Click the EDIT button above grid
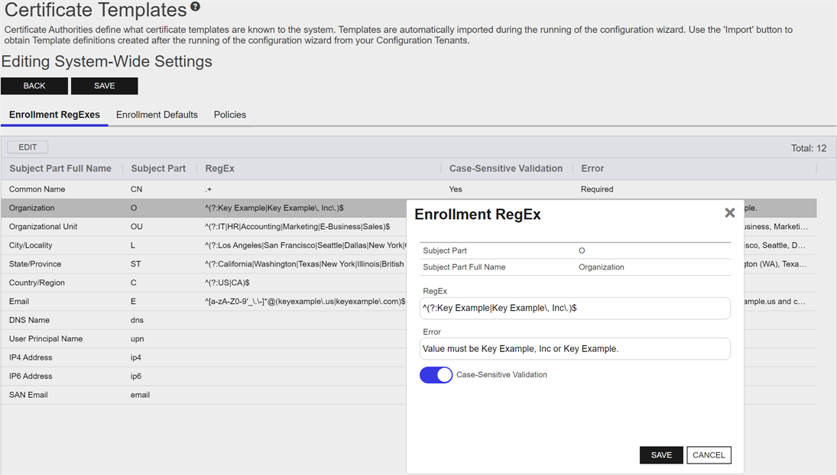 (x=28, y=147)
